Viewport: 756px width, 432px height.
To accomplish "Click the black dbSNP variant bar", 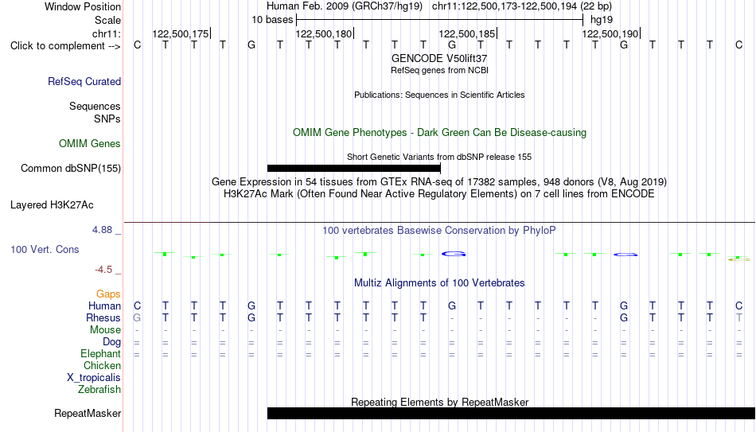I will coord(354,169).
